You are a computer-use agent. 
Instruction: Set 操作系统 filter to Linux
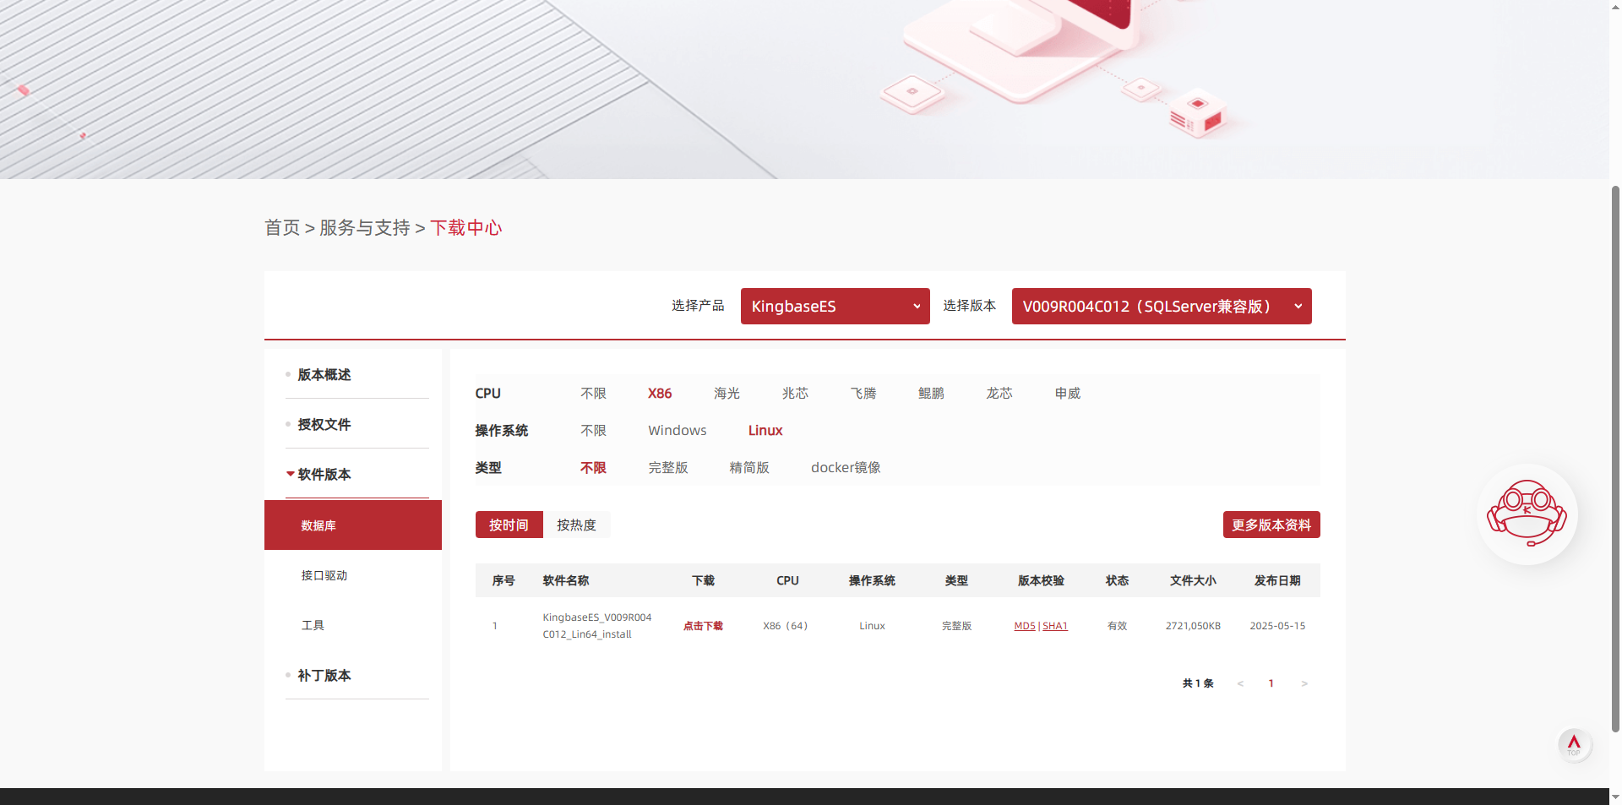click(765, 431)
